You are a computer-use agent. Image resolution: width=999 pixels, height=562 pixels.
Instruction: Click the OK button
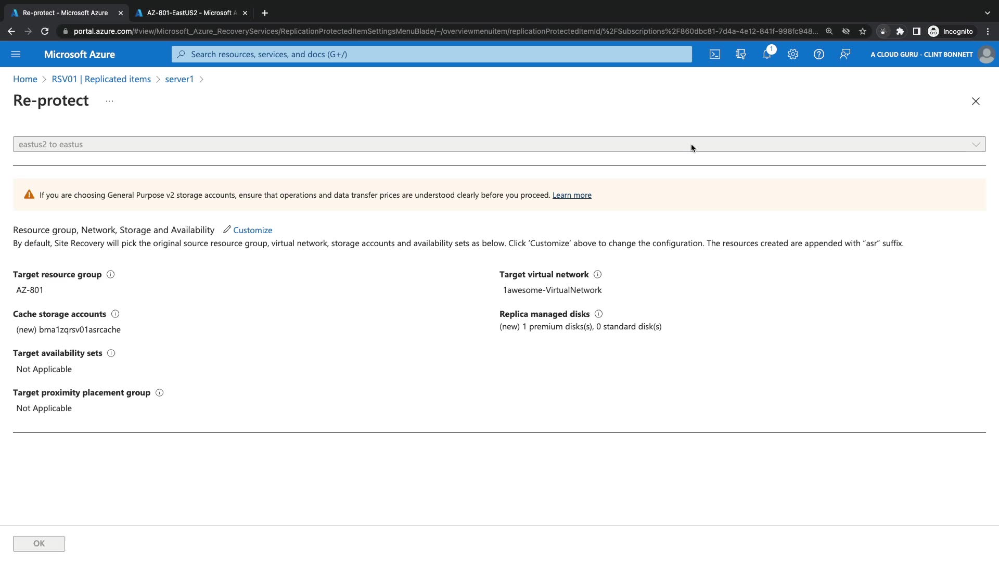[x=39, y=543]
